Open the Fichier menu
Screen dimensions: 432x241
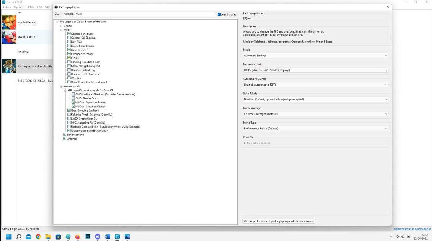click(7, 7)
